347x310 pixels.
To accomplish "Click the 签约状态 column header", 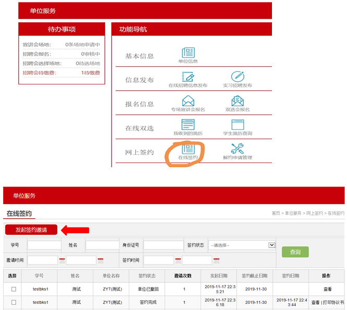I will pos(147,276).
